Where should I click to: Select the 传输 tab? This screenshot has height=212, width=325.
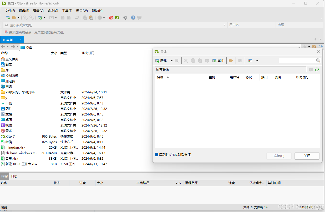(4, 176)
